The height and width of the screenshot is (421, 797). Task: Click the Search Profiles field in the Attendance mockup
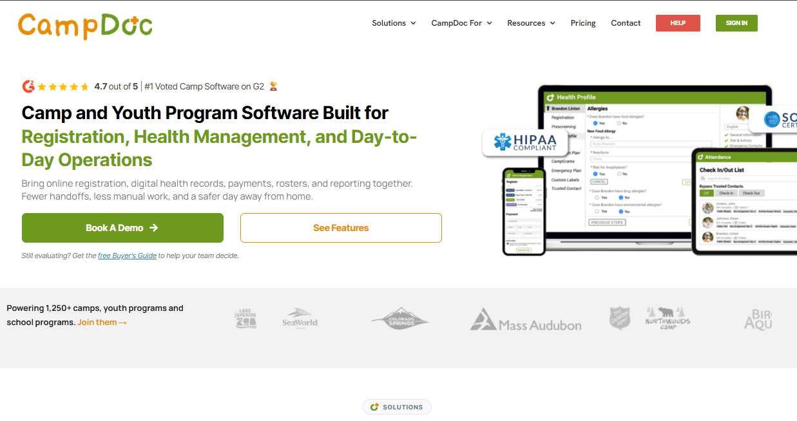click(x=747, y=178)
